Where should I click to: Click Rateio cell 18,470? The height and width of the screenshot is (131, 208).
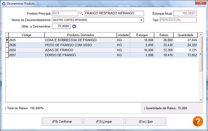pos(164,55)
